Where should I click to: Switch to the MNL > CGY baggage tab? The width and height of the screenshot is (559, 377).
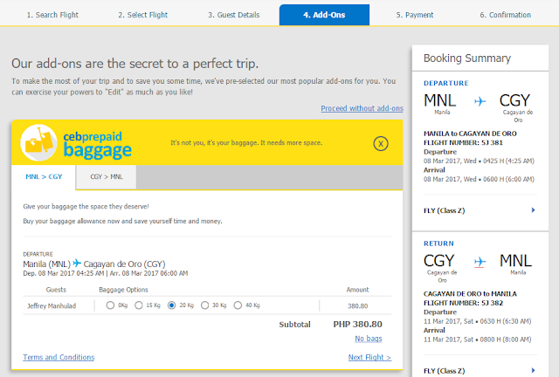pyautogui.click(x=44, y=177)
